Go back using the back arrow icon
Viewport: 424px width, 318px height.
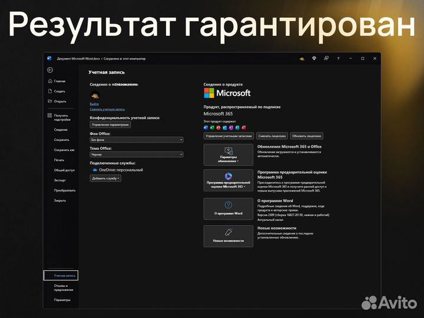pyautogui.click(x=50, y=70)
